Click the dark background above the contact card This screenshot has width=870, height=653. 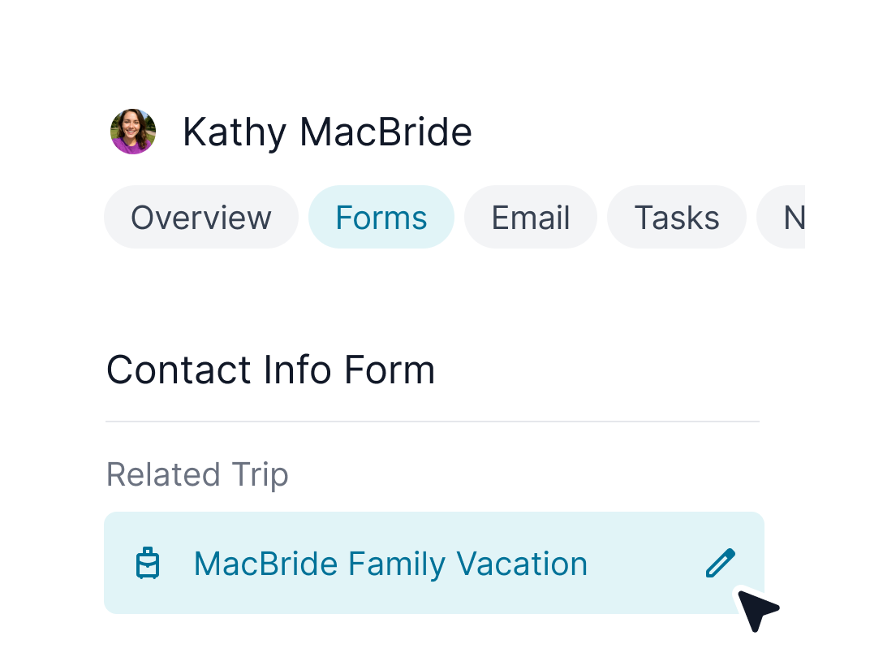pos(435,32)
